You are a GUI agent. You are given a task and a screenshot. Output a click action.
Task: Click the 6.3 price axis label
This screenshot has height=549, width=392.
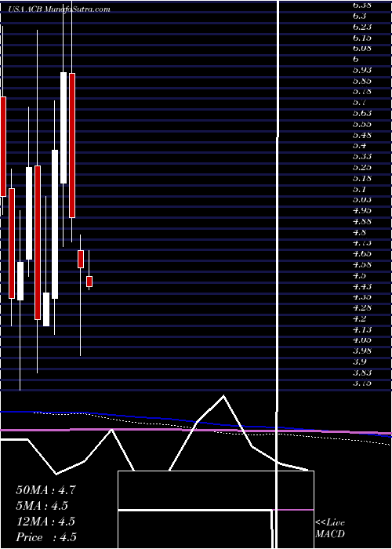click(359, 16)
